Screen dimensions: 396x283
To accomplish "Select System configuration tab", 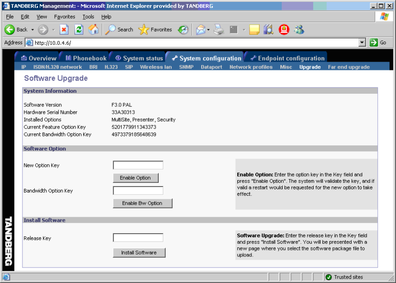I will 206,58.
